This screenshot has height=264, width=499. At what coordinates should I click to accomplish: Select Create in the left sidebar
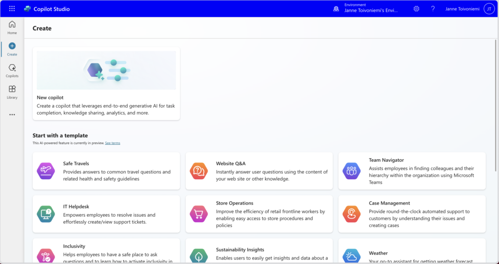(12, 49)
